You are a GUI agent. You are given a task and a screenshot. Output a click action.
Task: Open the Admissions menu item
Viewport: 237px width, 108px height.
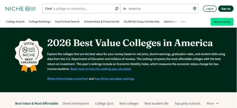pyautogui.click(x=171, y=22)
